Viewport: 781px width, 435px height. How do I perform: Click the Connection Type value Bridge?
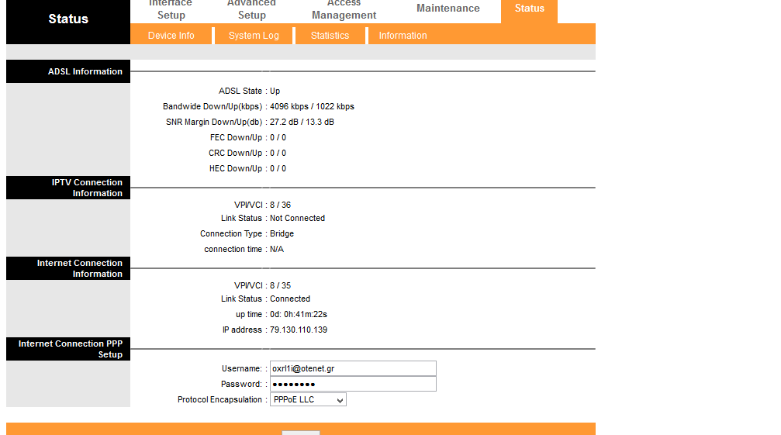282,233
